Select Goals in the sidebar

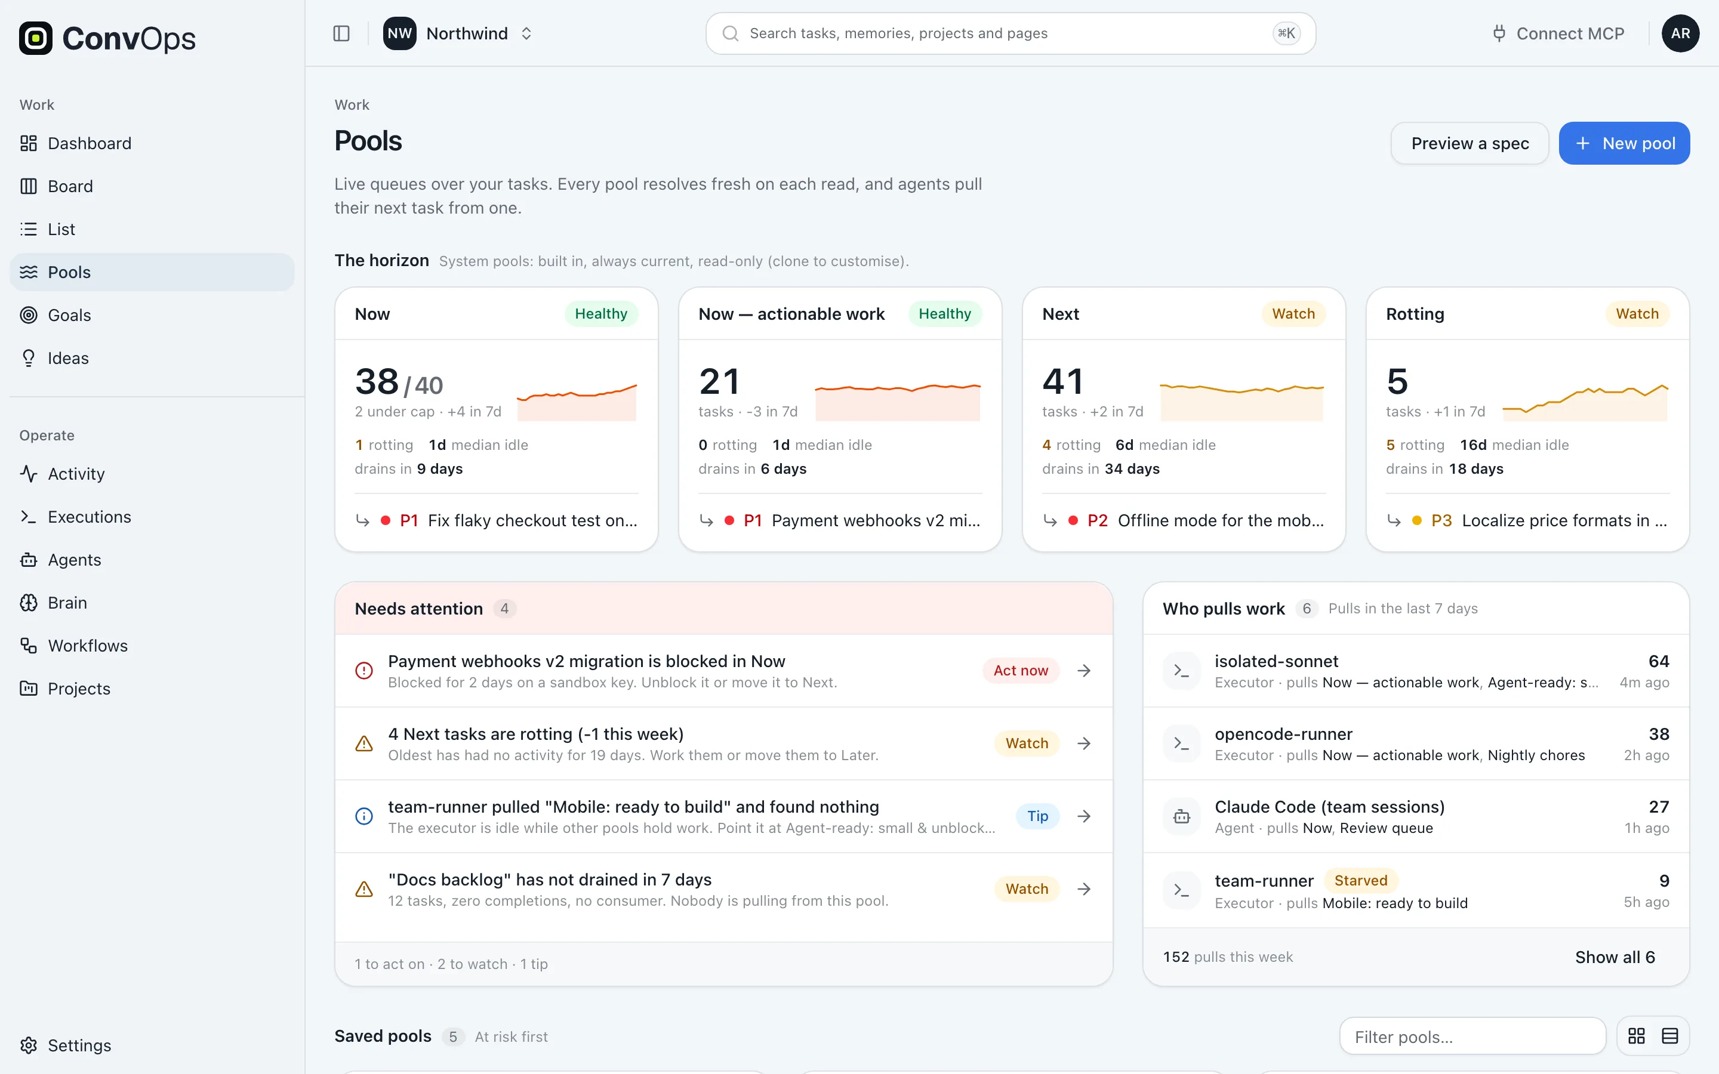152,316
